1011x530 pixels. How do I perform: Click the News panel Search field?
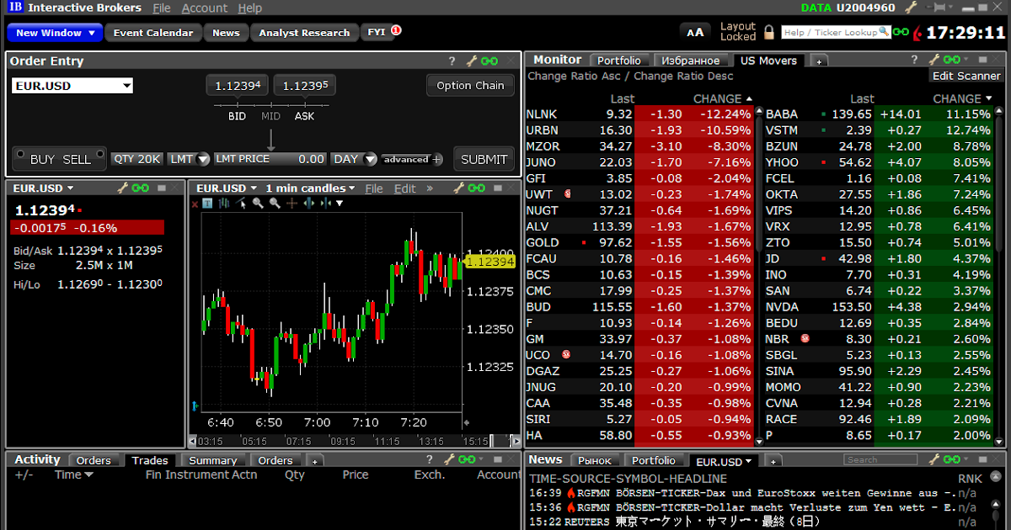point(880,460)
